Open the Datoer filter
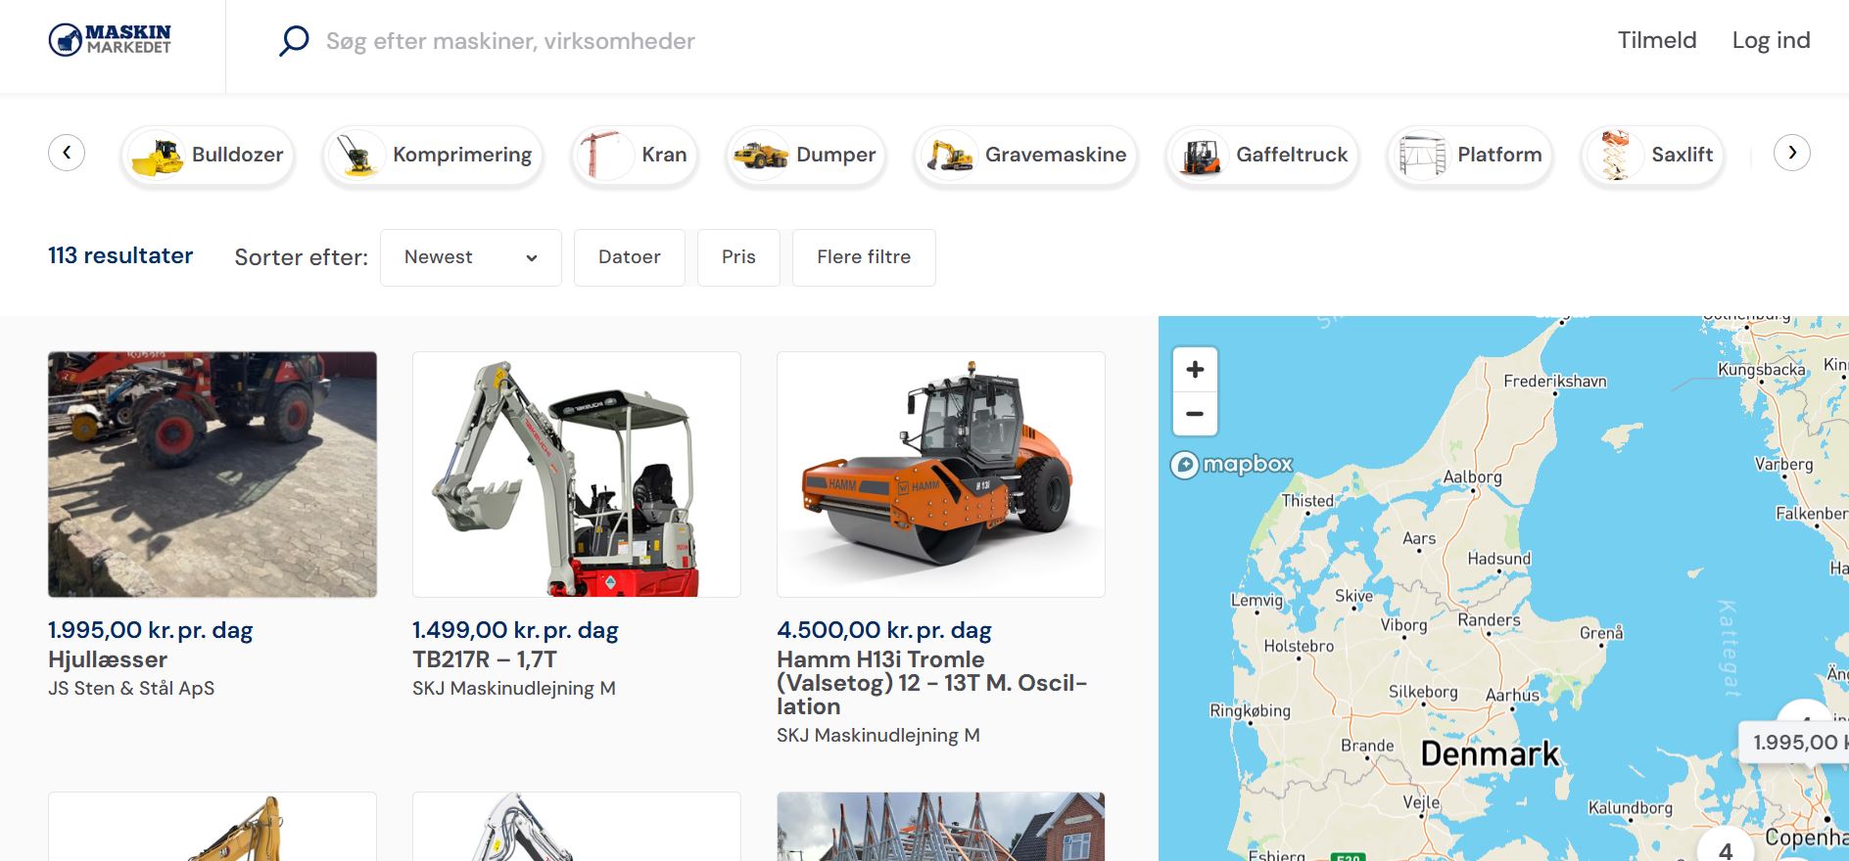 coord(630,257)
